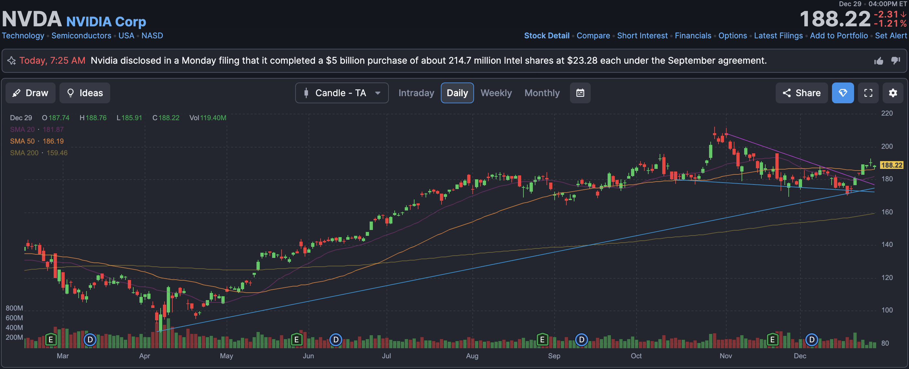Viewport: 909px width, 369px height.
Task: Click the thumbs up icon on news
Action: pyautogui.click(x=878, y=61)
